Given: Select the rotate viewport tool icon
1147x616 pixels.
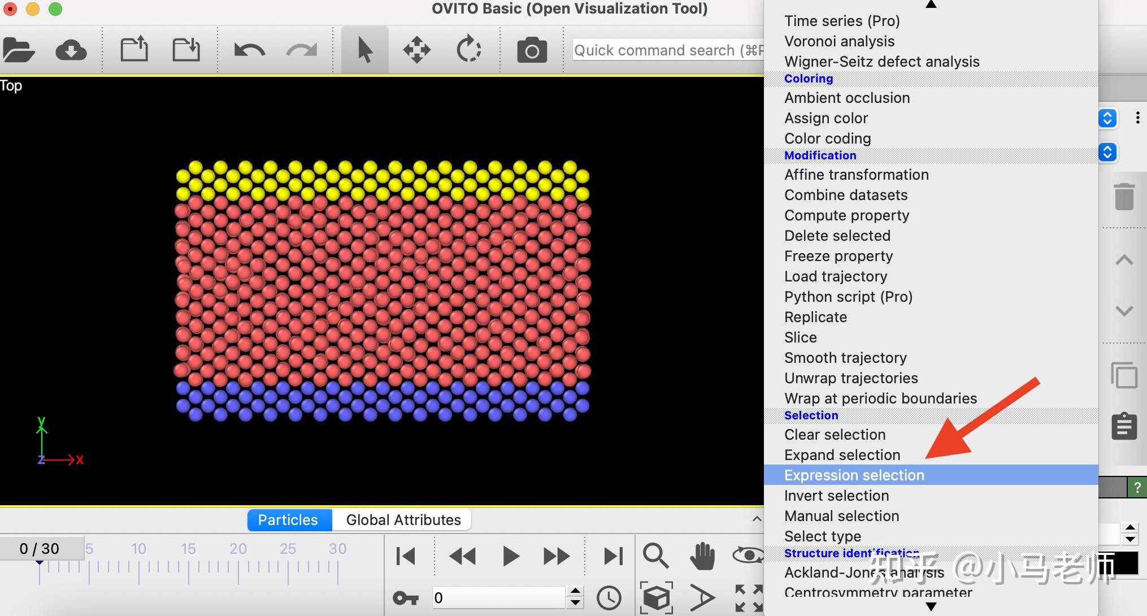Looking at the screenshot, I should [468, 50].
